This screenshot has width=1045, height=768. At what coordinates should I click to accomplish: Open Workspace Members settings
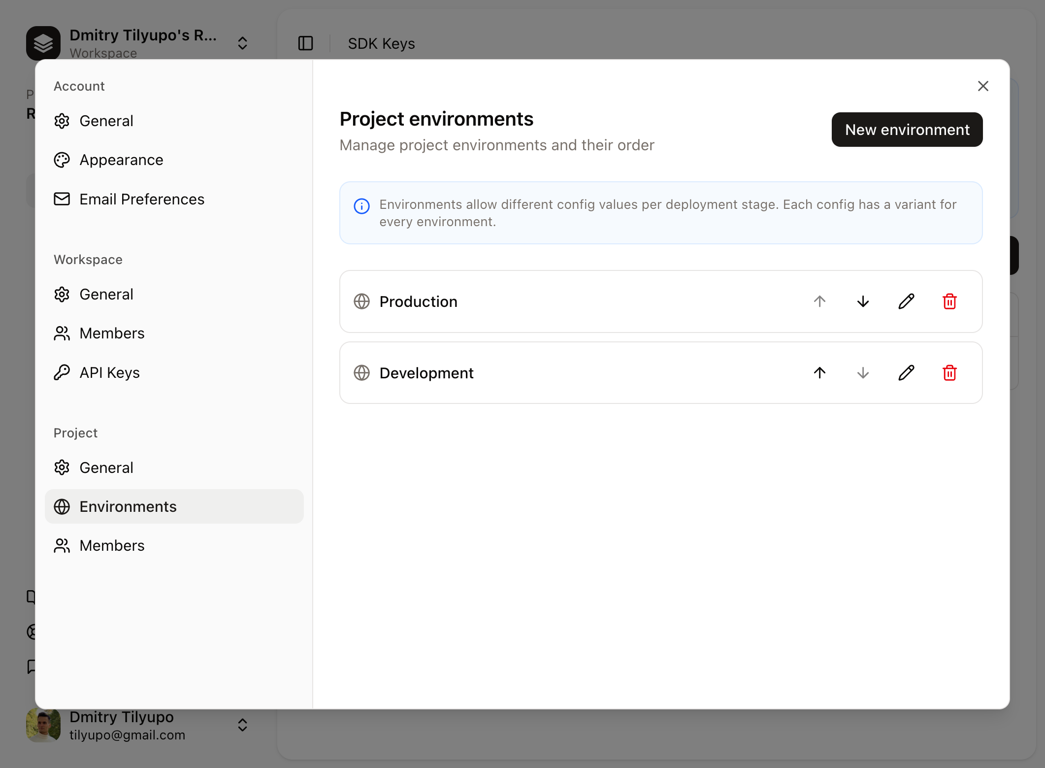pos(112,333)
